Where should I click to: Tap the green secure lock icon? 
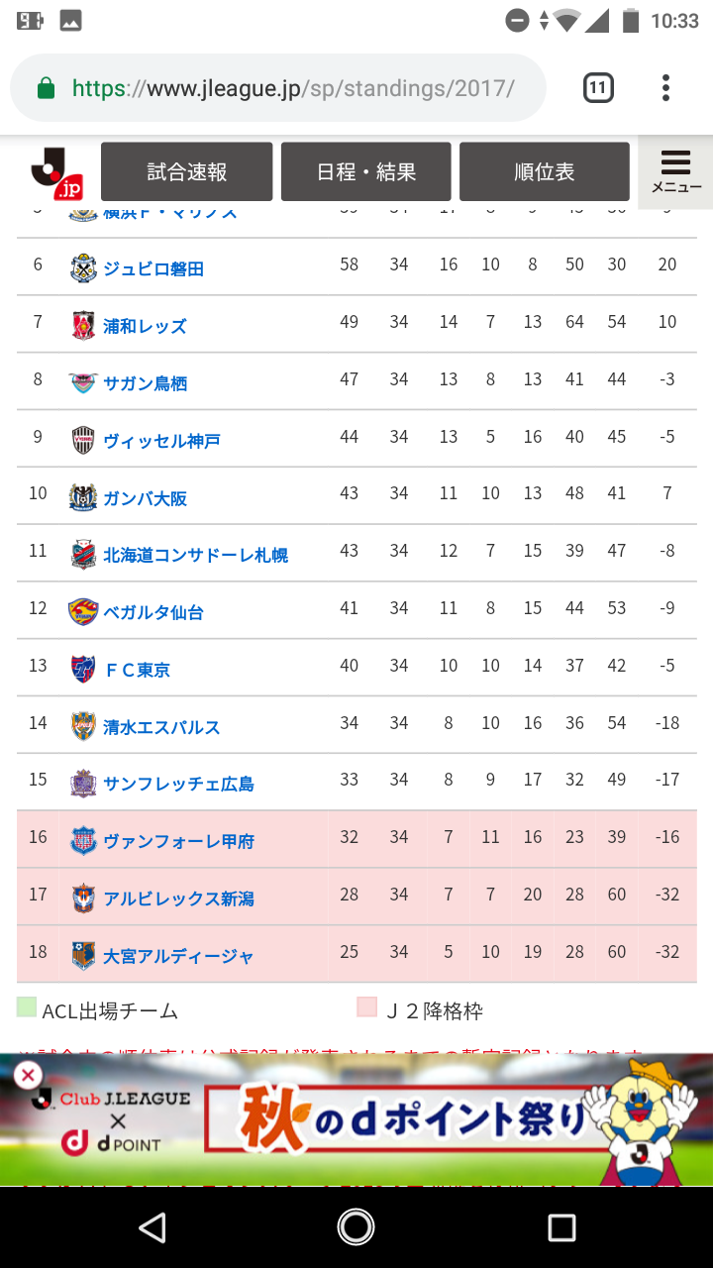46,88
